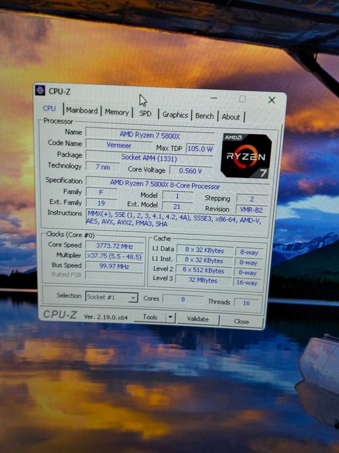Close CPU-Z with the X button
Screen dimensions: 339x453
[x=272, y=100]
